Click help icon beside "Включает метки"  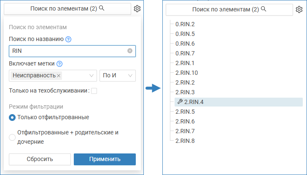[x=59, y=64]
